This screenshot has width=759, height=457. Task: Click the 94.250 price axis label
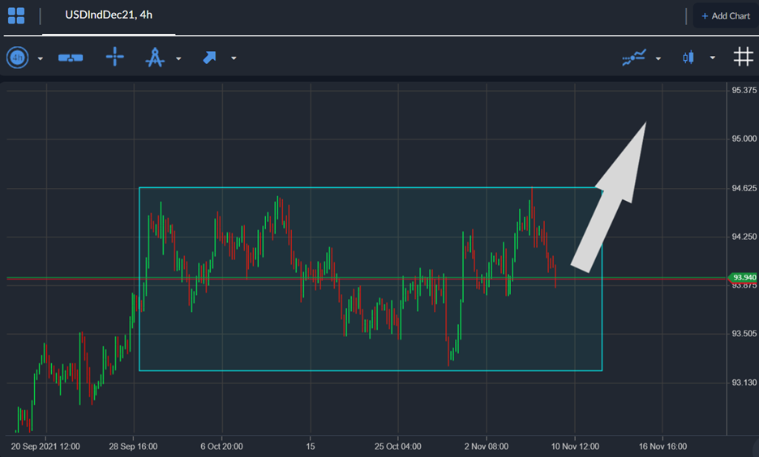(x=744, y=237)
